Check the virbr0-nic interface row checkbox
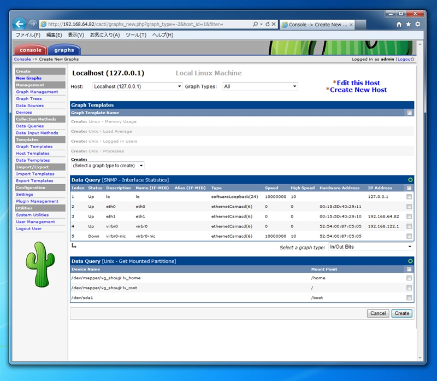This screenshot has height=381, width=437. [409, 236]
